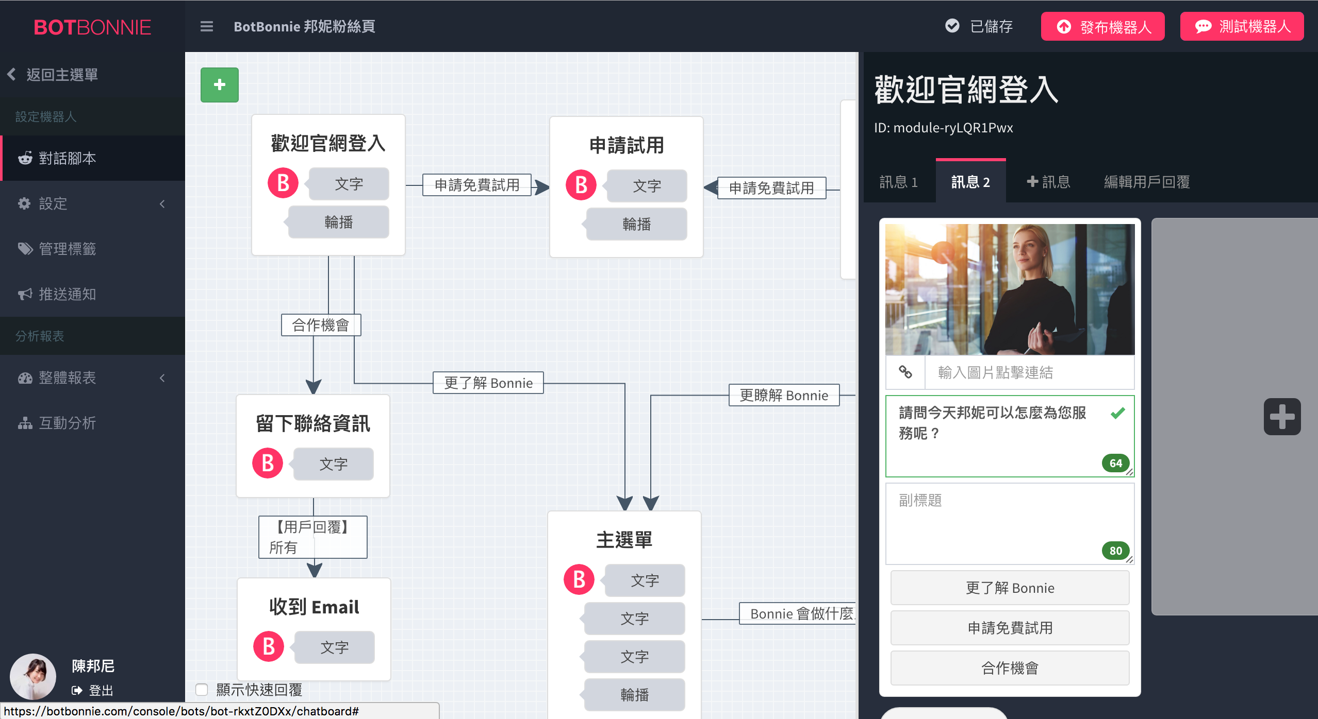
Task: Open 管理標籤 in the sidebar
Action: (x=93, y=249)
